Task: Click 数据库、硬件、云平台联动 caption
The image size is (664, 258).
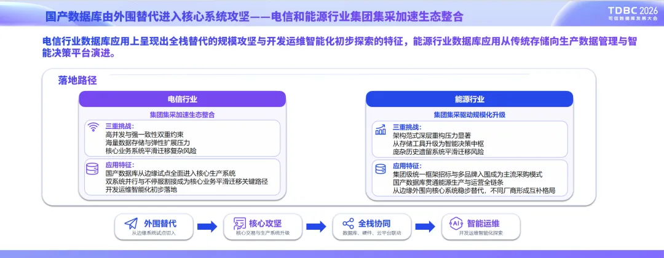Action: [x=372, y=233]
